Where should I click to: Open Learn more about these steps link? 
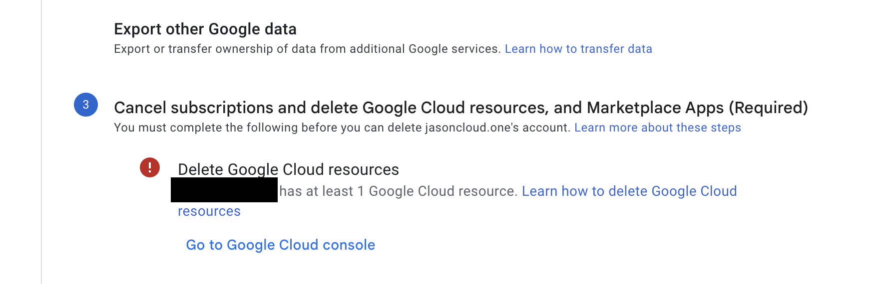point(657,128)
